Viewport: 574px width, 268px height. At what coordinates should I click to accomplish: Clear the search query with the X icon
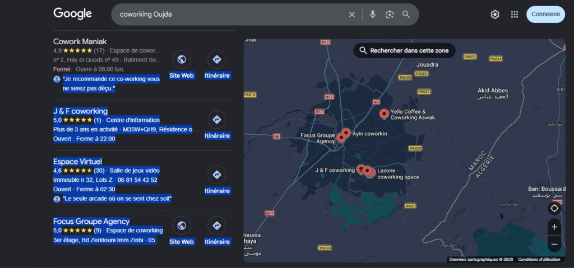pyautogui.click(x=352, y=14)
